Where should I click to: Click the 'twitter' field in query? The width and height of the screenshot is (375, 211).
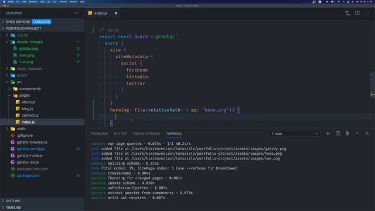(135, 83)
